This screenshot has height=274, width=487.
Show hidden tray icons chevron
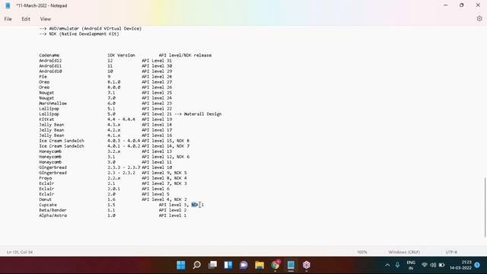pos(387,265)
